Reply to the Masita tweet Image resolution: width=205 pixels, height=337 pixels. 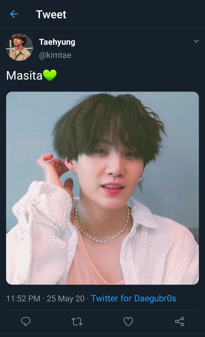(x=26, y=321)
